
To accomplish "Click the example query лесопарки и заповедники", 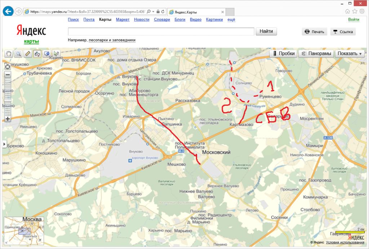I will [x=112, y=40].
